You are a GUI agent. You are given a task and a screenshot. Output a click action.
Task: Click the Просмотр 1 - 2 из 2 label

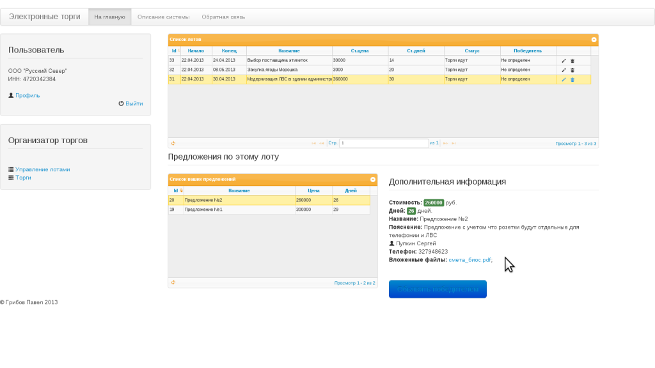click(x=354, y=283)
